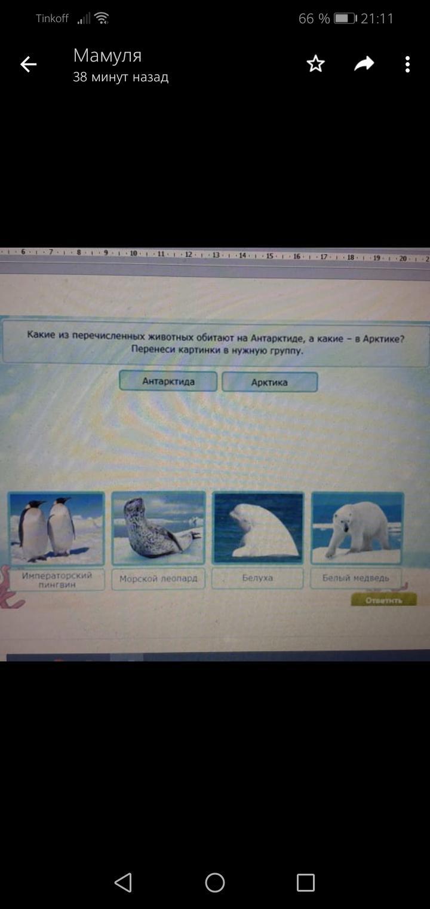Tap the Wi-Fi icon in status bar
This screenshot has height=909, width=430.
(x=102, y=19)
